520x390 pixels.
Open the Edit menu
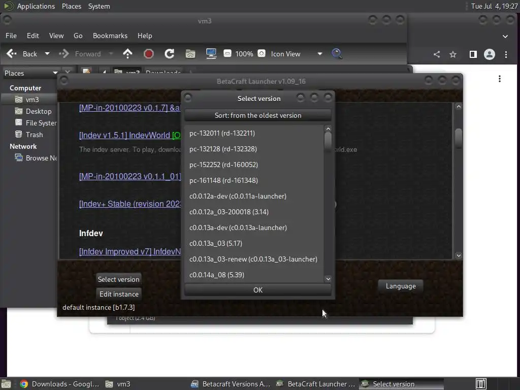click(33, 36)
